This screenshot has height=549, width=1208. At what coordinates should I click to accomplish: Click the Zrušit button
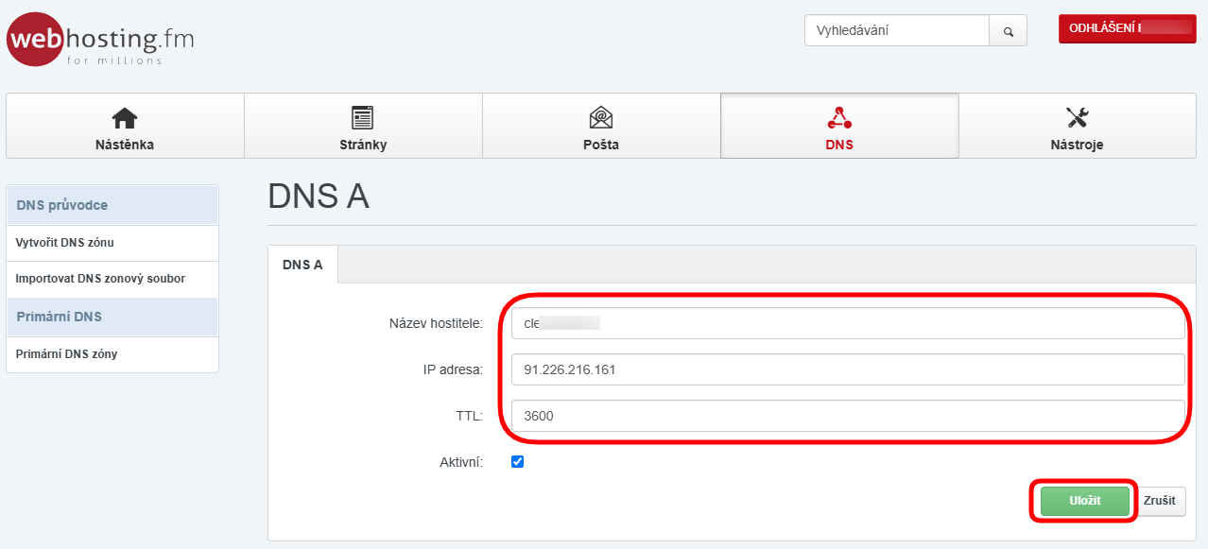(x=1161, y=501)
